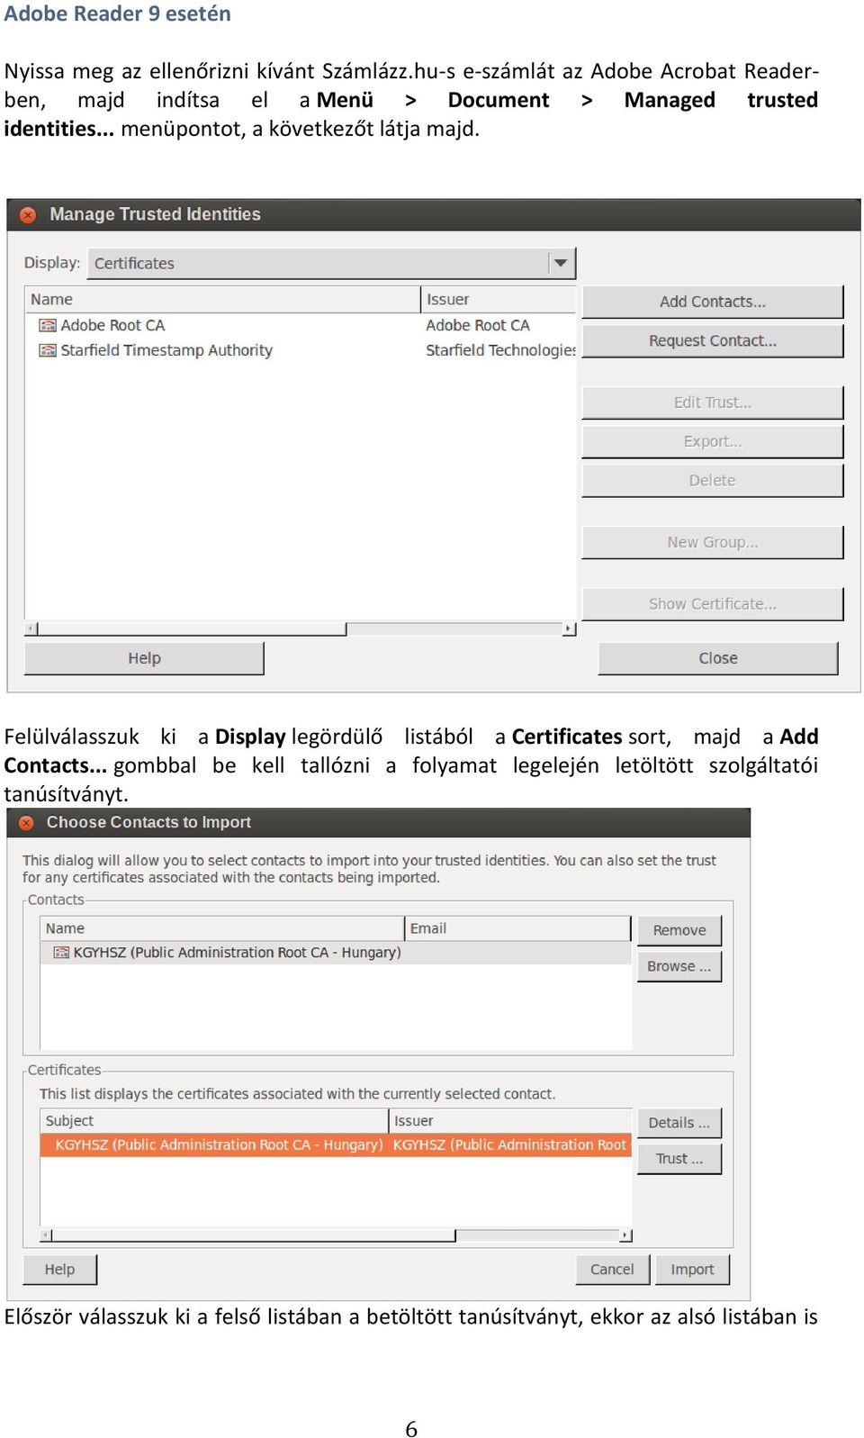Remove the selected contact with Remove button
Viewport: 864px width, 1438px height.
(679, 930)
